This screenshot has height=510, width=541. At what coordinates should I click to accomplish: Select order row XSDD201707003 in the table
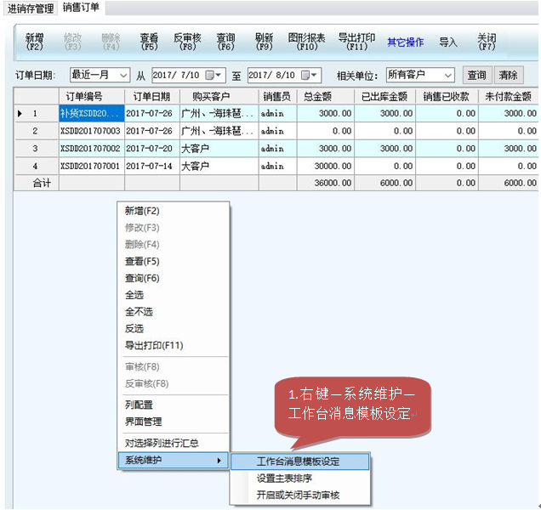point(91,131)
